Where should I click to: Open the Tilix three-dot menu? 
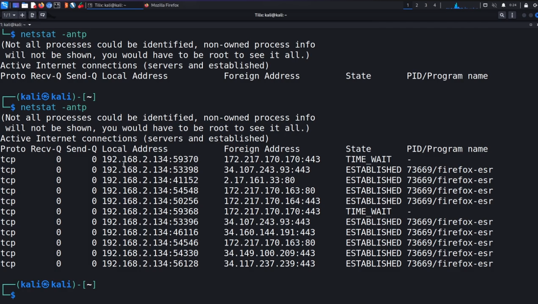click(x=512, y=15)
